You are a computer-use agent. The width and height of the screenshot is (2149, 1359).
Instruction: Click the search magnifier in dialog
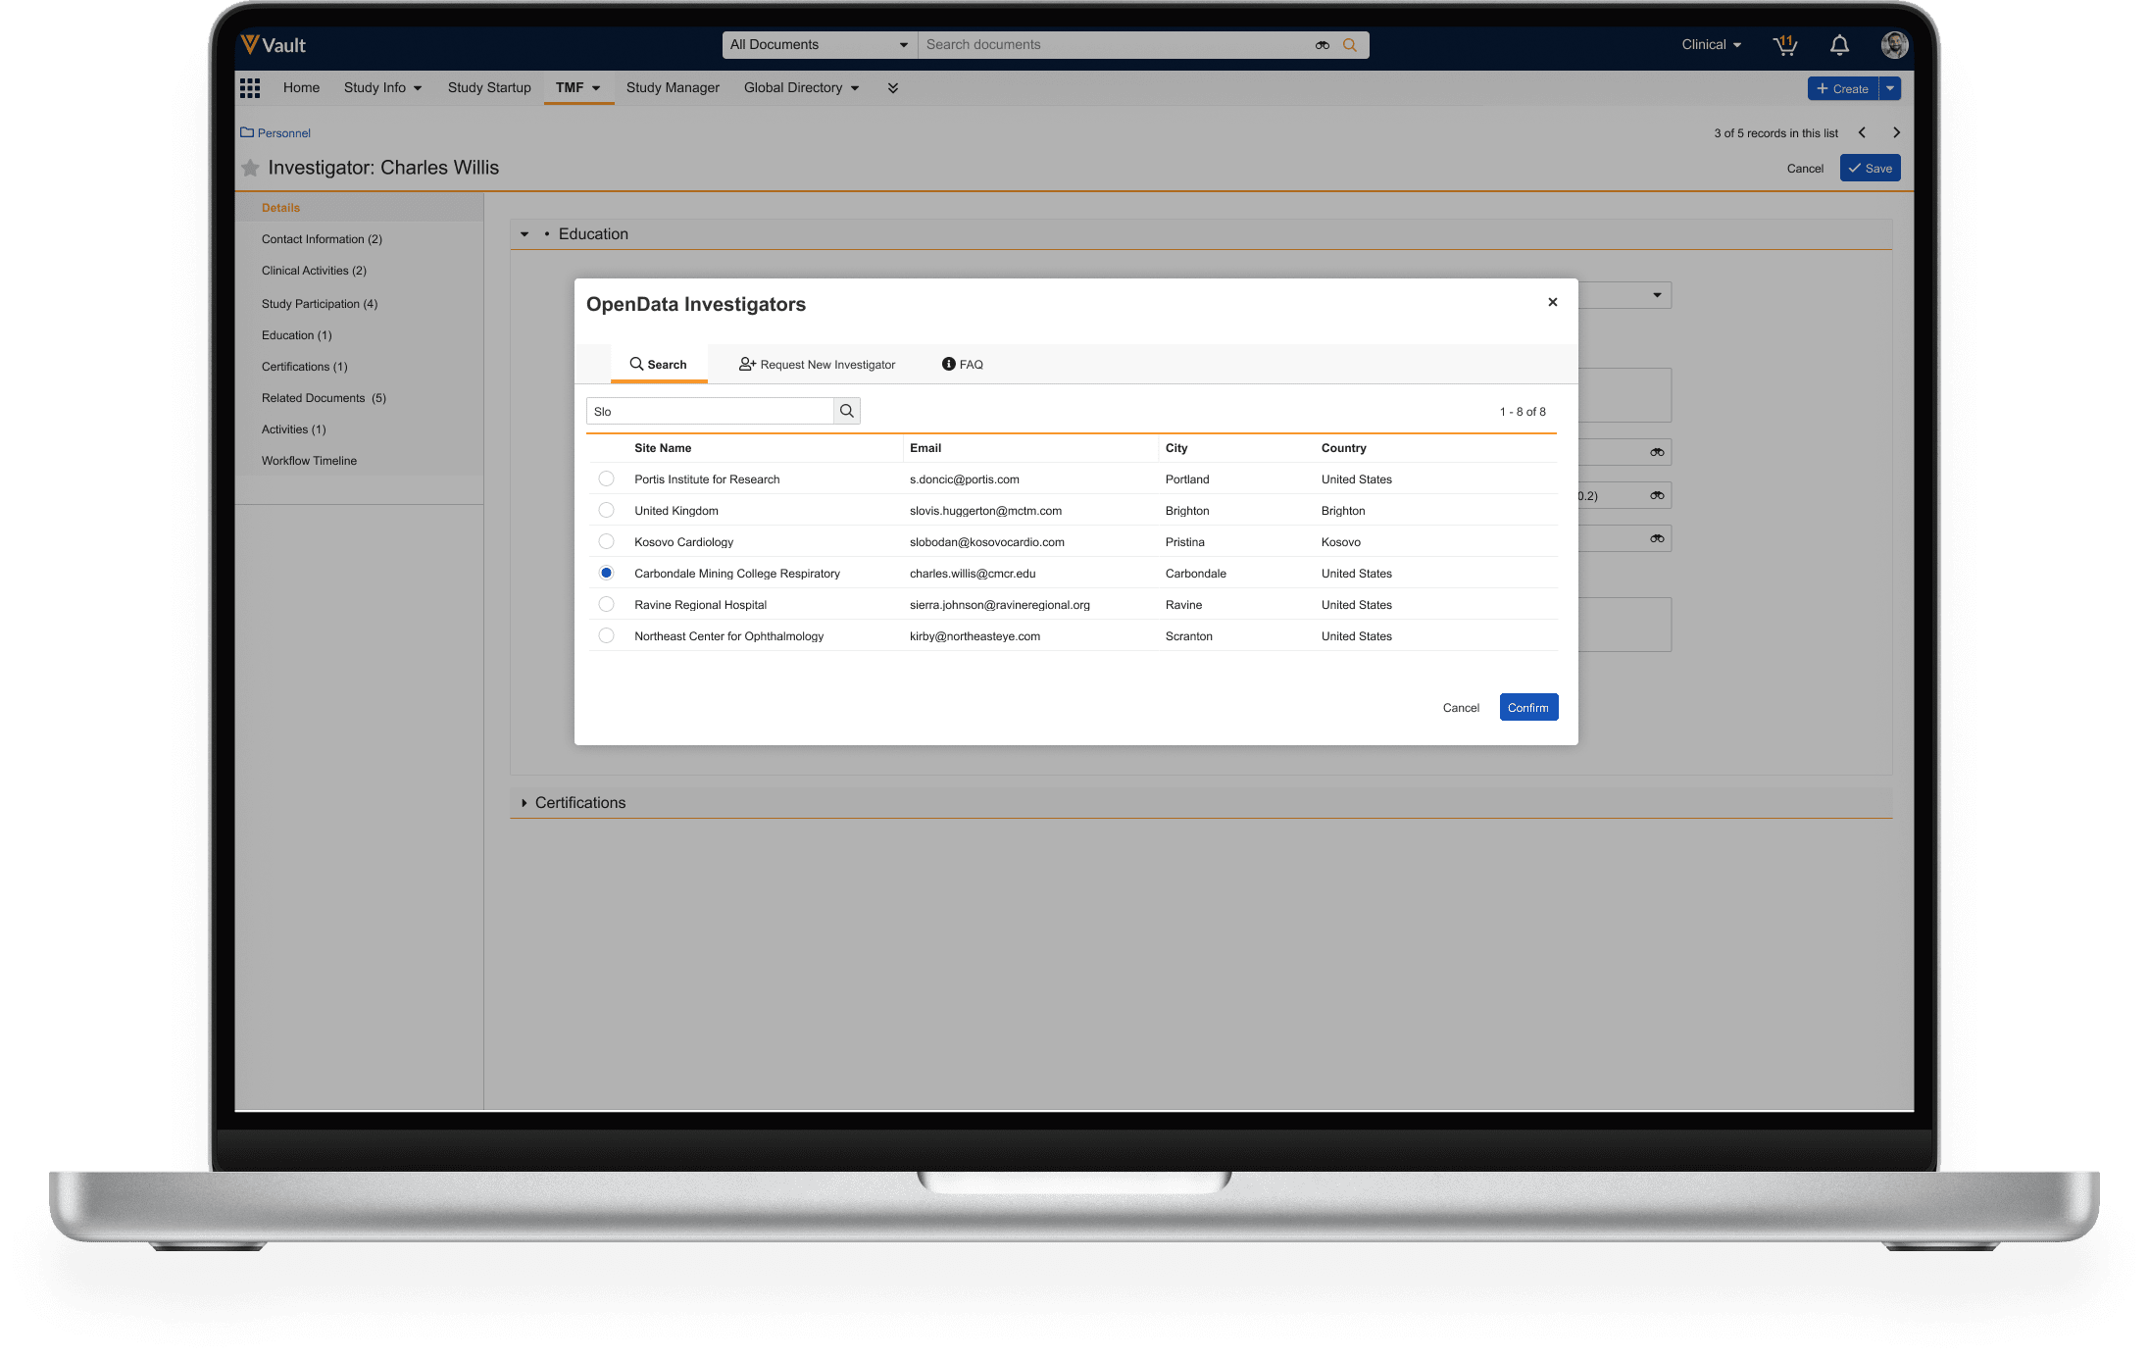(847, 412)
